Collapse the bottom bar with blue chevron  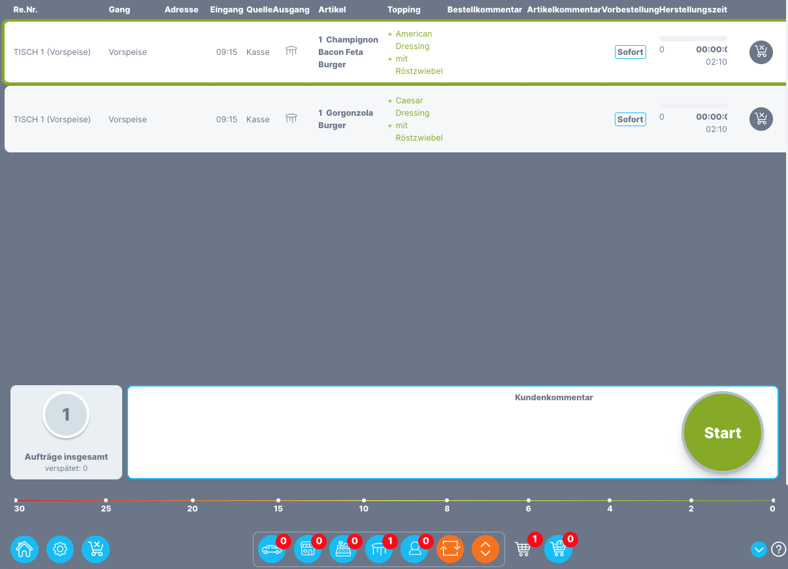pyautogui.click(x=759, y=549)
